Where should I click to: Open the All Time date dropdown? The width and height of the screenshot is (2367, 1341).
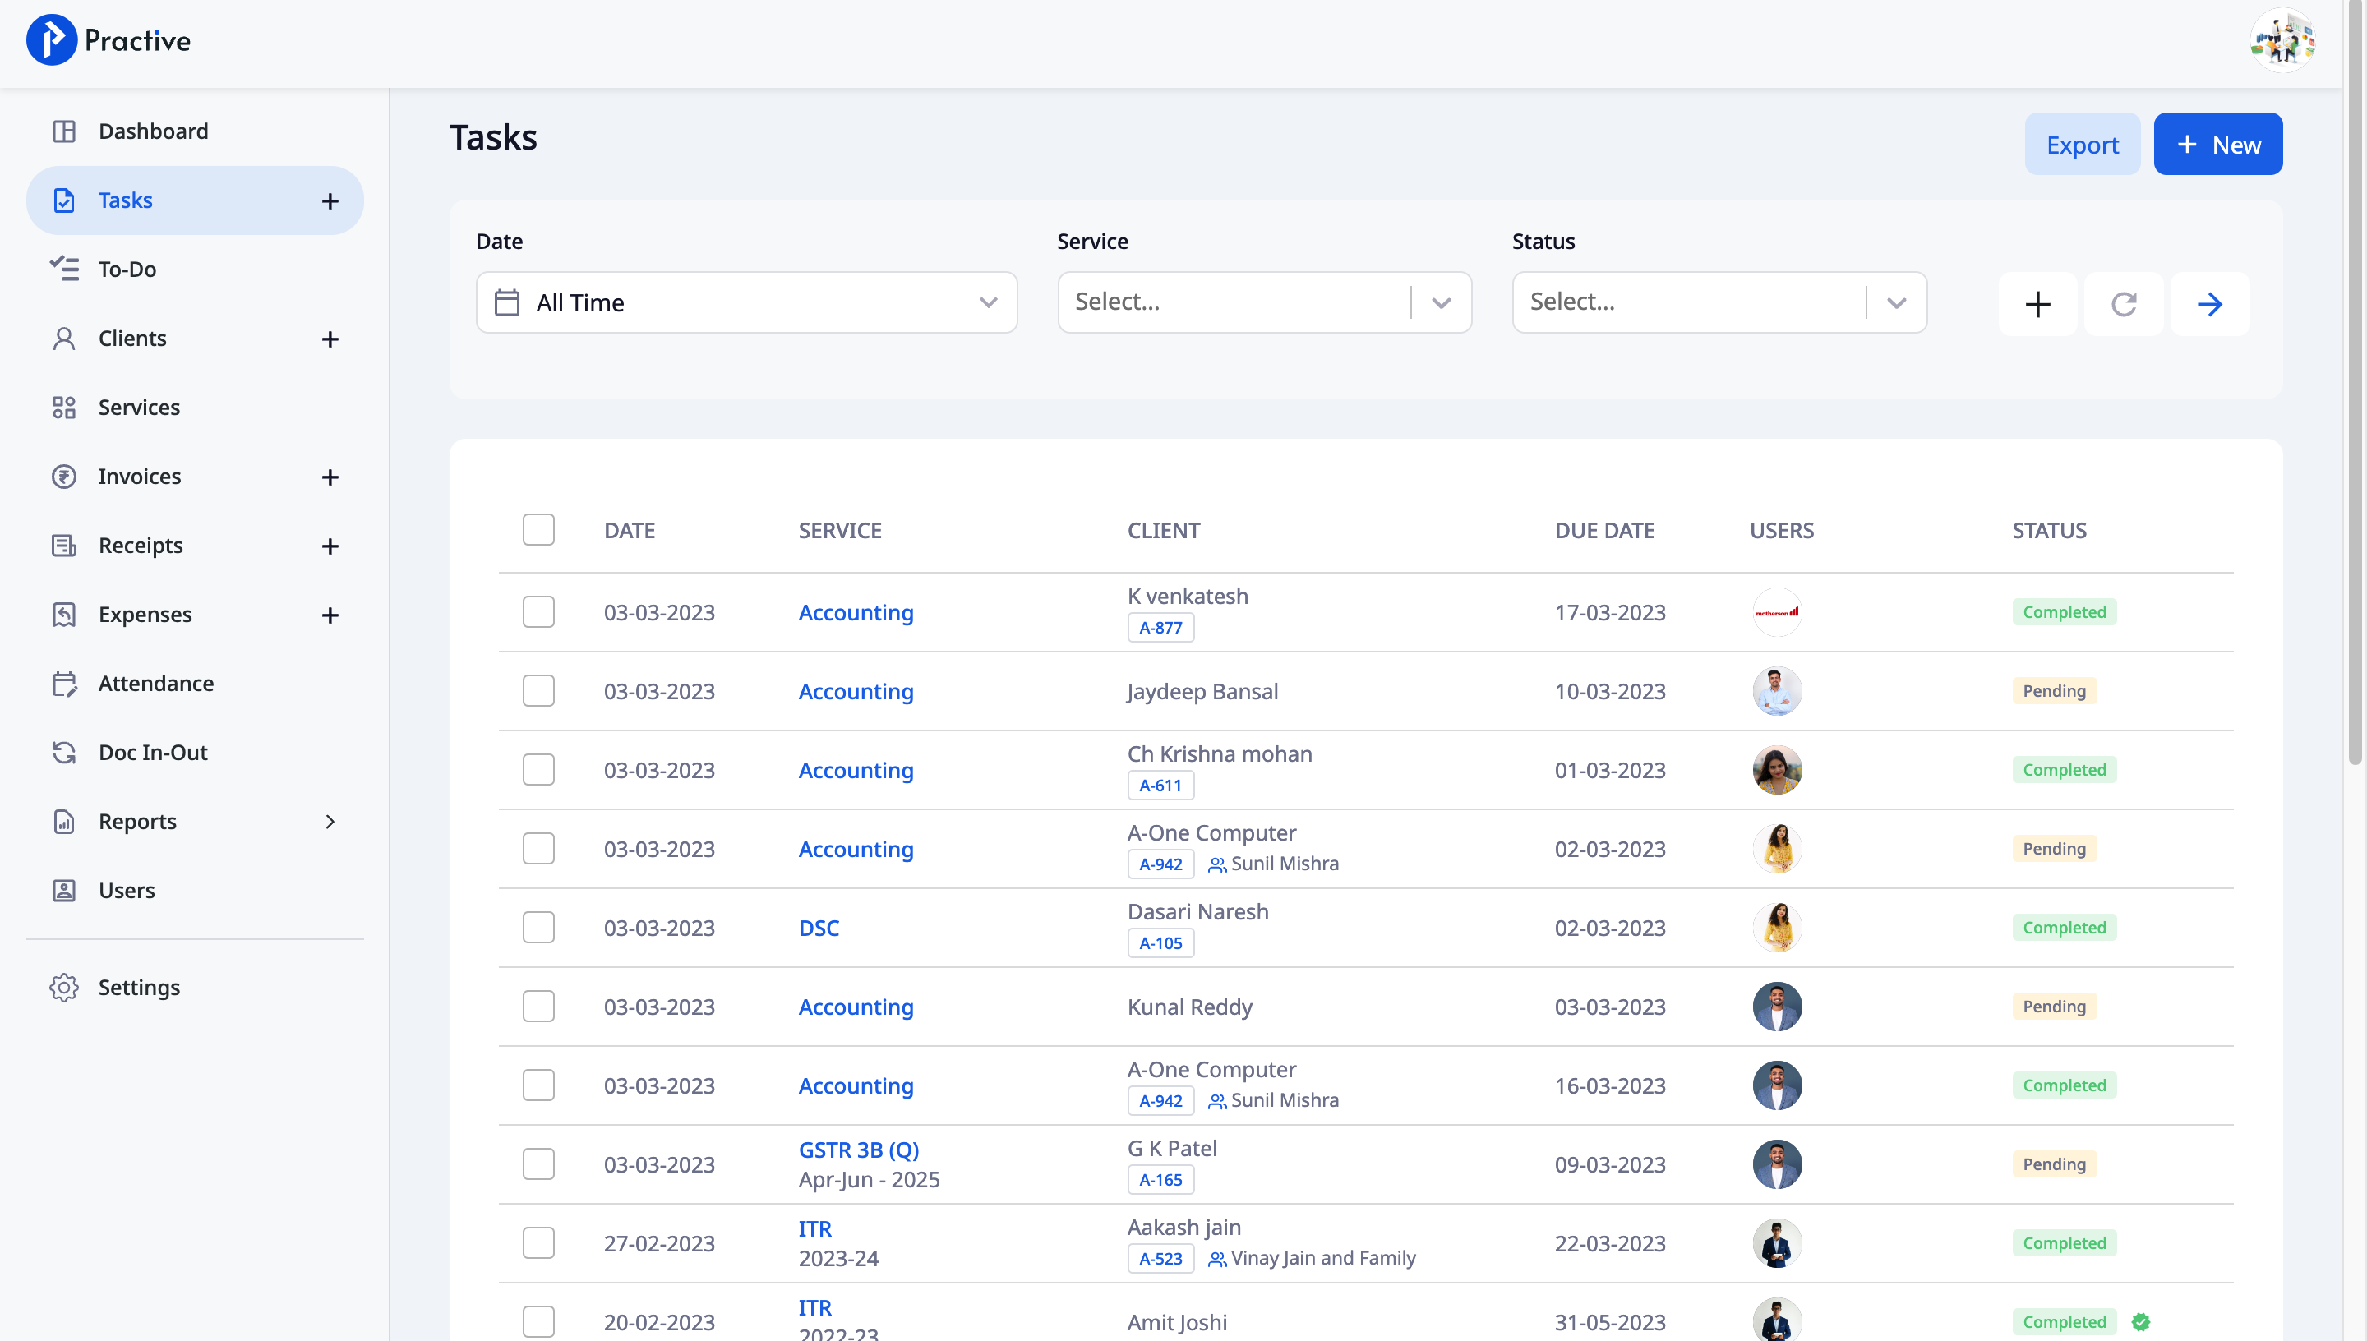tap(746, 302)
